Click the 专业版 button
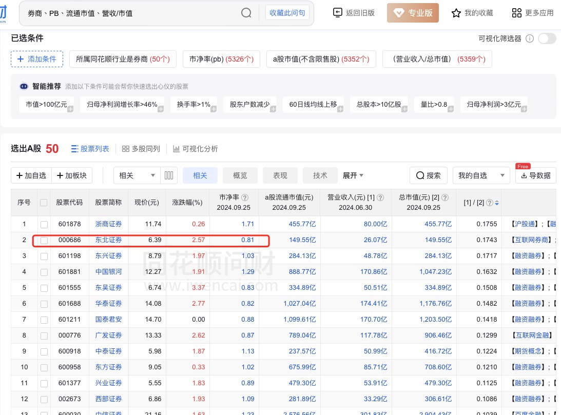Screen dimensions: 561x415 point(413,13)
